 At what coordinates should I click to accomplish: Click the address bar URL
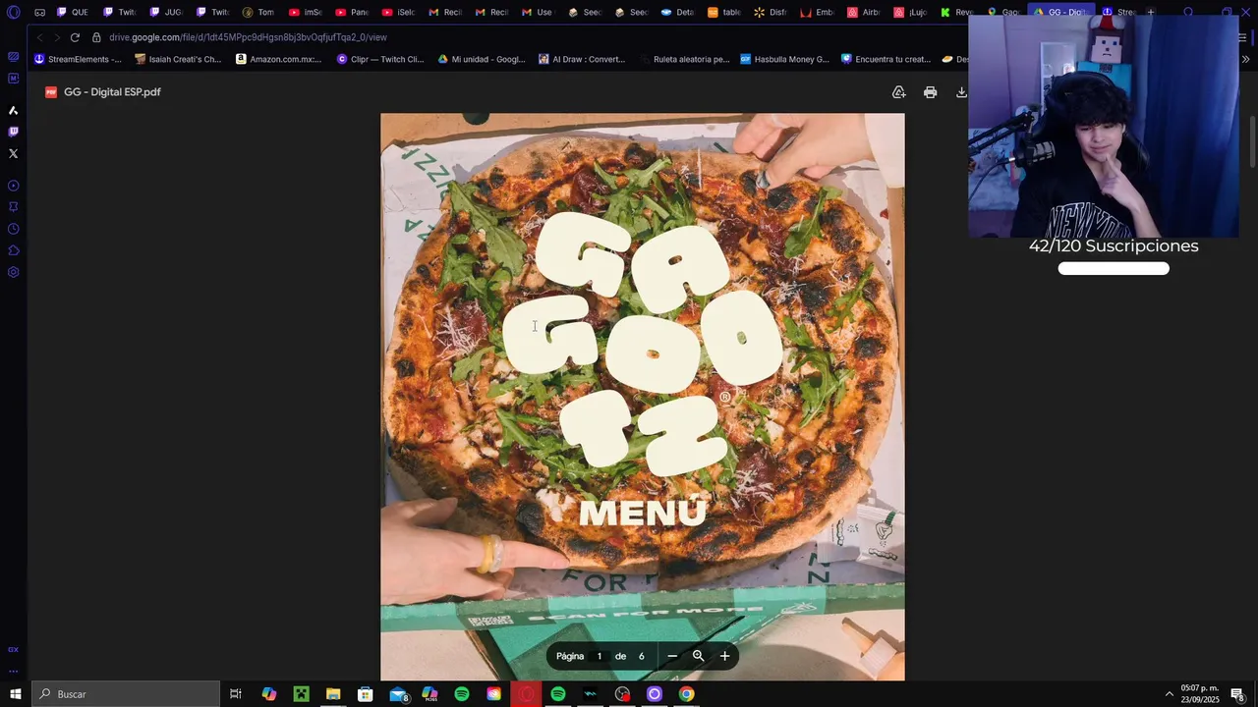pyautogui.click(x=248, y=37)
